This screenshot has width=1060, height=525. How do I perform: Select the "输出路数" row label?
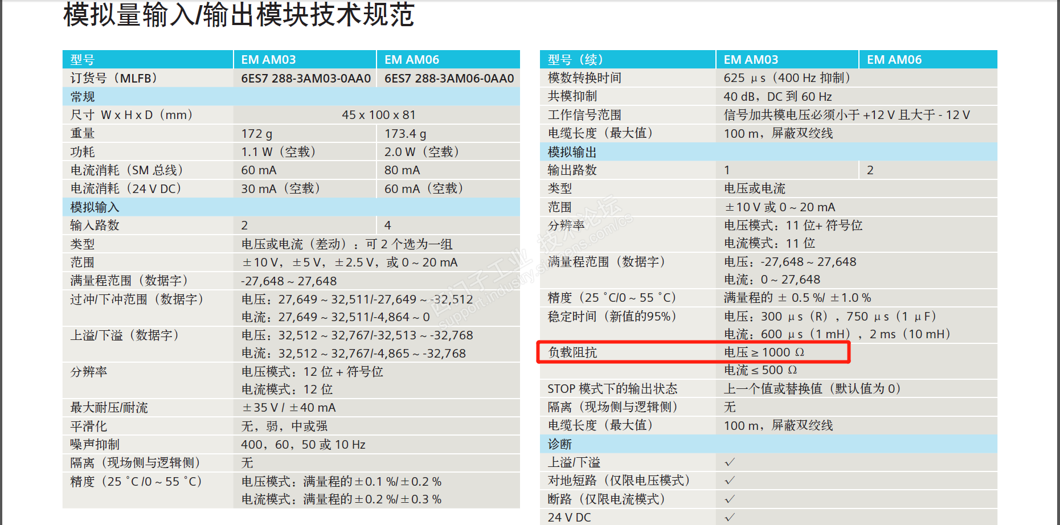click(572, 170)
